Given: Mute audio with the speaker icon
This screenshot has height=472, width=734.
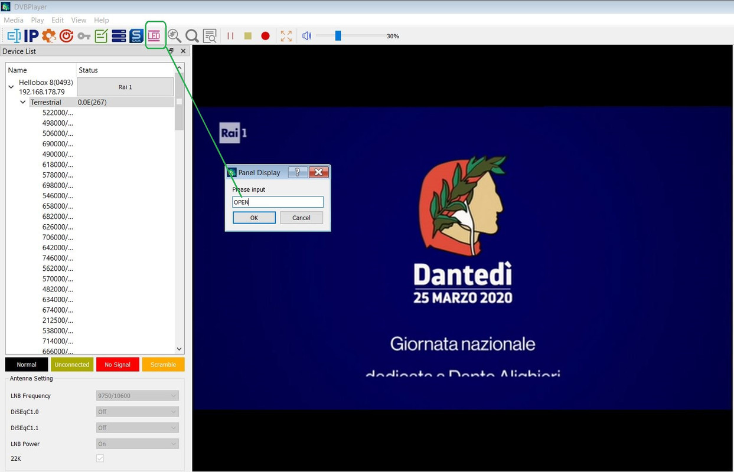Looking at the screenshot, I should point(306,36).
